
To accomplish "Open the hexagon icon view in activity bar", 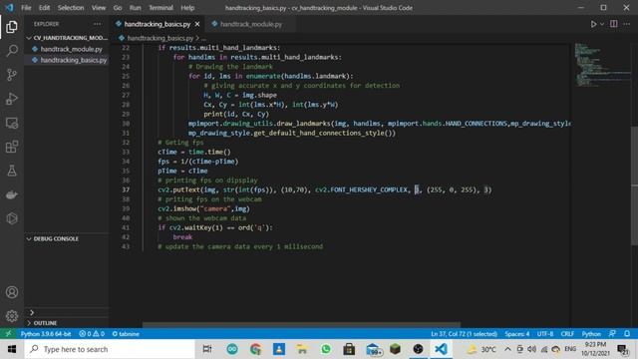I will click(x=12, y=218).
